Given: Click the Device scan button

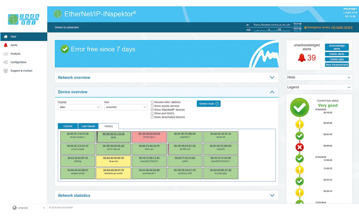Looking at the screenshot, I should (209, 104).
